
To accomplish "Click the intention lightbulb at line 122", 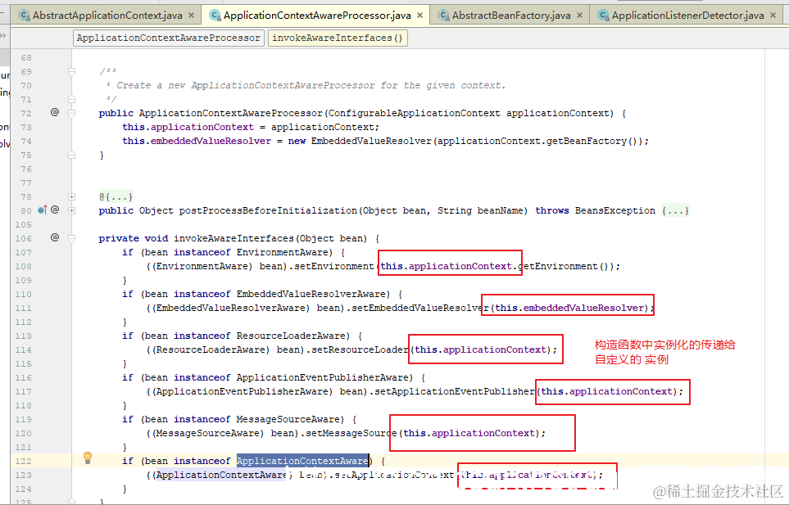I will pos(88,458).
